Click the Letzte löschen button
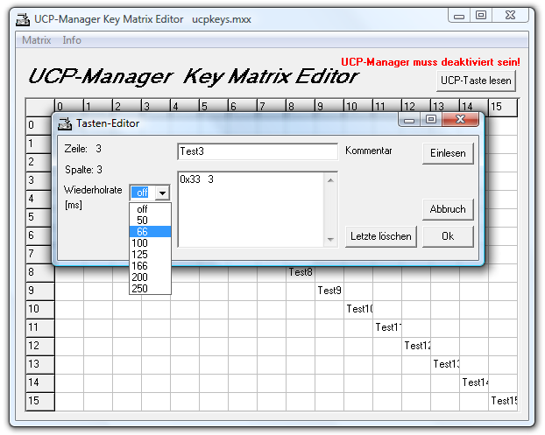The image size is (545, 435). coord(381,236)
